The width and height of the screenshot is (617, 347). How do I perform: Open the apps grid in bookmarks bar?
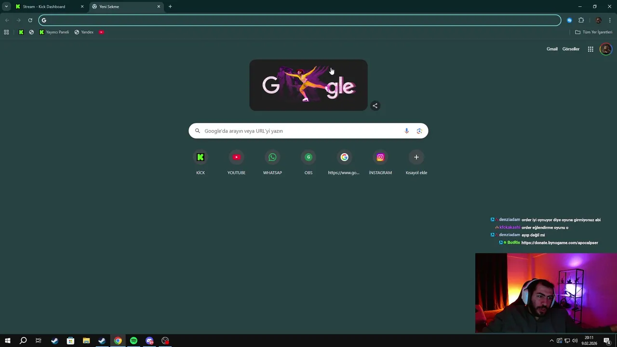click(x=6, y=32)
